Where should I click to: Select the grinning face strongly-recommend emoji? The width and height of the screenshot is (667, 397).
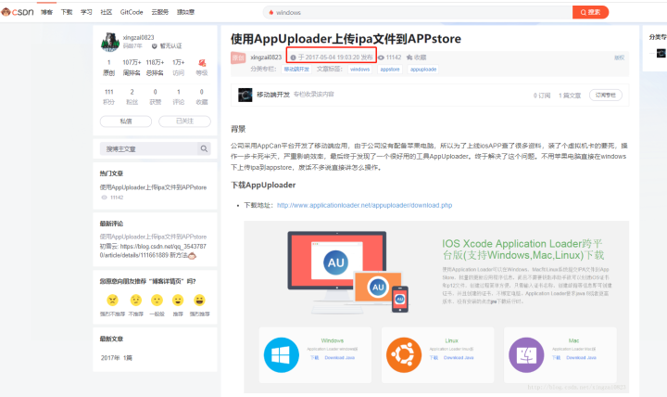(199, 300)
